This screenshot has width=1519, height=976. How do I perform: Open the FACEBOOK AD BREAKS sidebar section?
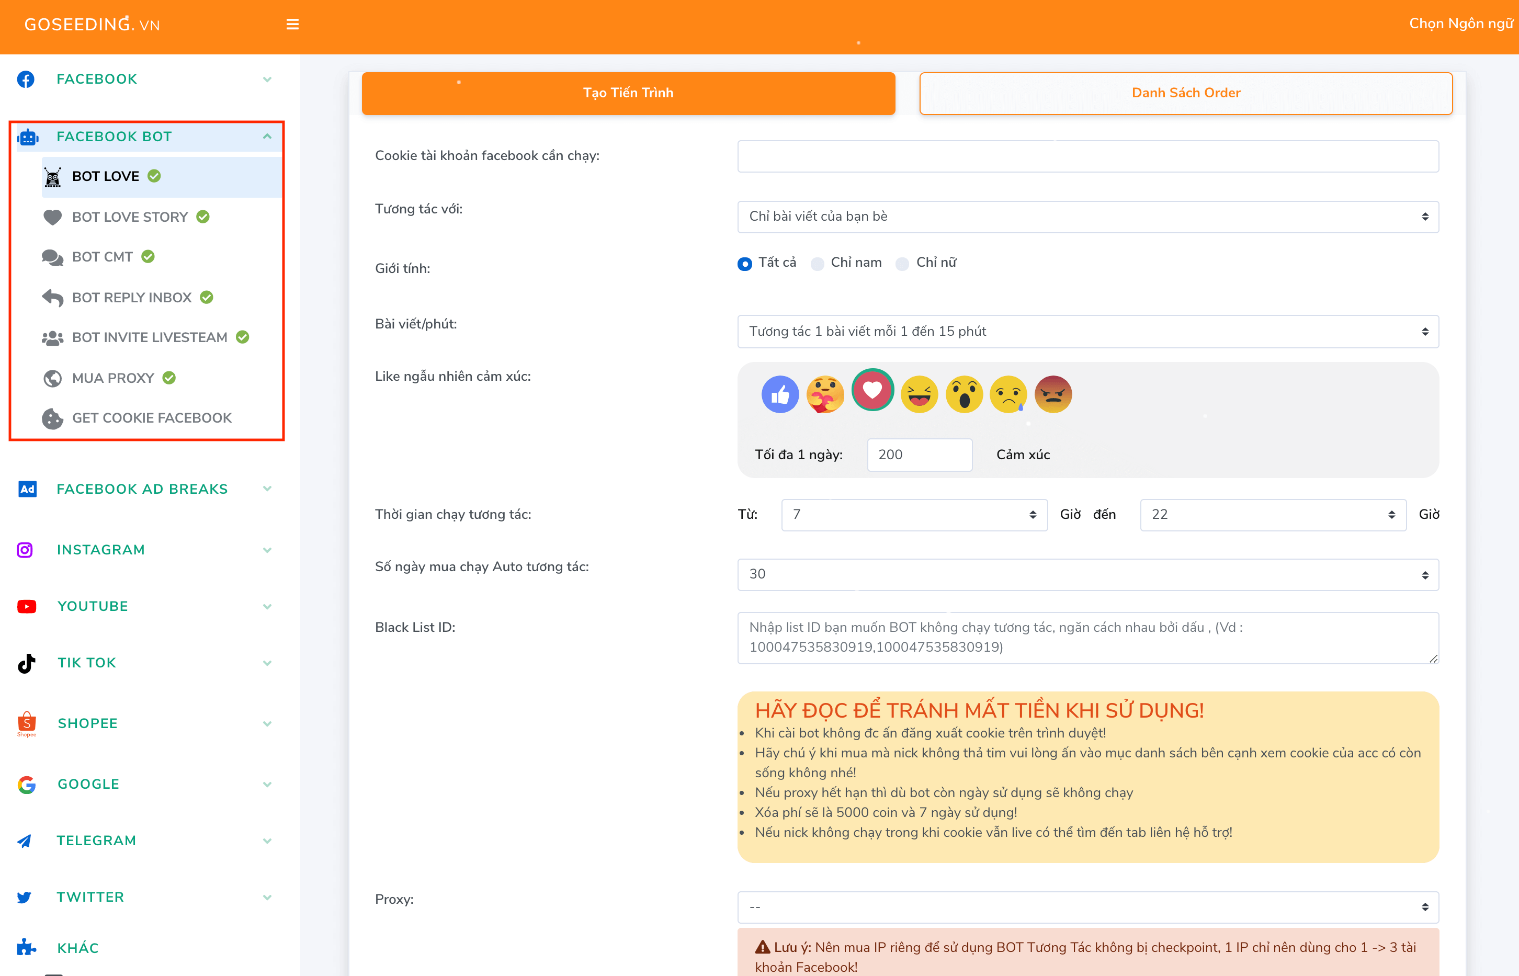coord(145,489)
